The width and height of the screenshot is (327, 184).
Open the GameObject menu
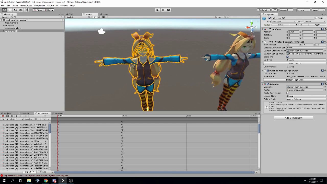coord(26,6)
